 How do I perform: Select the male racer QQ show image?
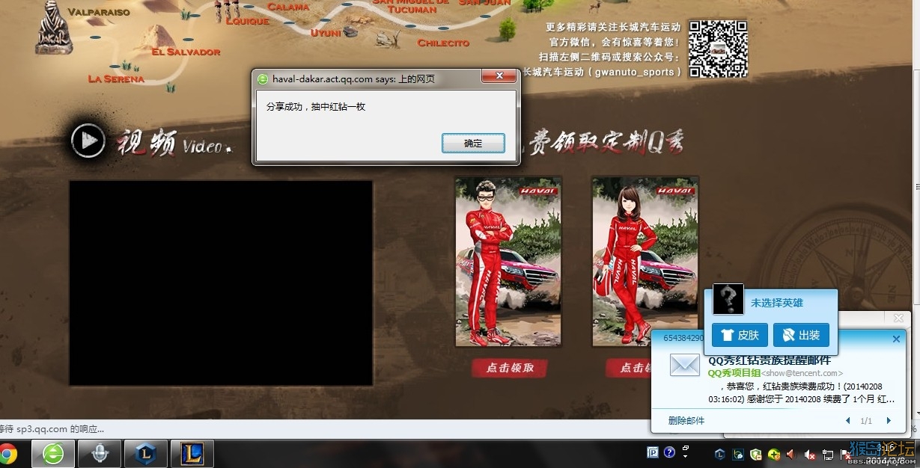point(508,262)
